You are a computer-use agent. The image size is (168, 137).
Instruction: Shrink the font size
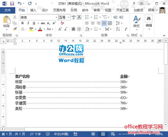point(66,29)
